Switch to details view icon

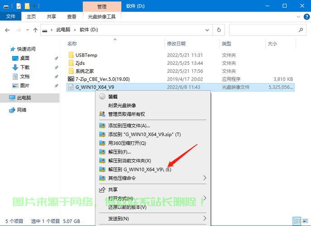coord(297,221)
